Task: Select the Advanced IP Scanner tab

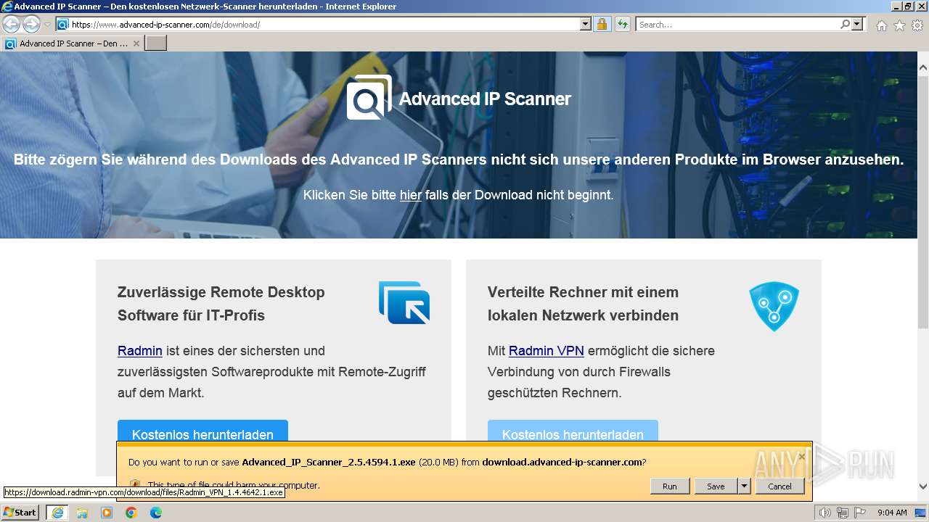Action: point(72,43)
